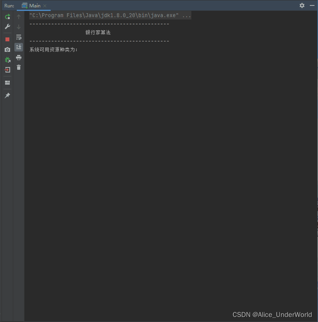Hide the Run tool window

(312, 5)
